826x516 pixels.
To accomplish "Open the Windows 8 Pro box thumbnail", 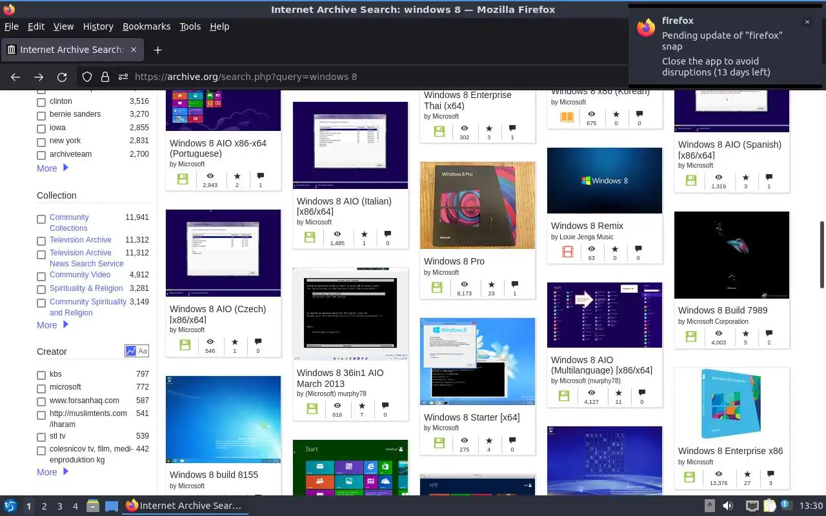I will pos(478,205).
